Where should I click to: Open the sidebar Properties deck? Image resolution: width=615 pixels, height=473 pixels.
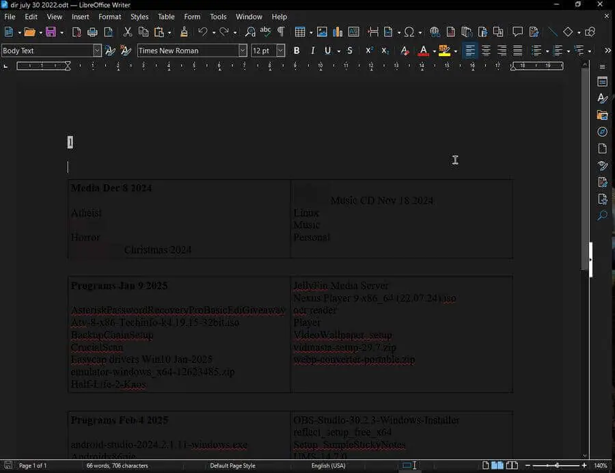pos(603,81)
